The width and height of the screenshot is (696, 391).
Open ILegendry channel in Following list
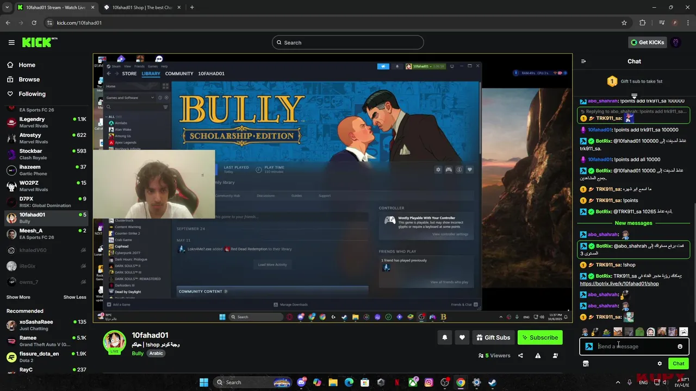point(46,122)
